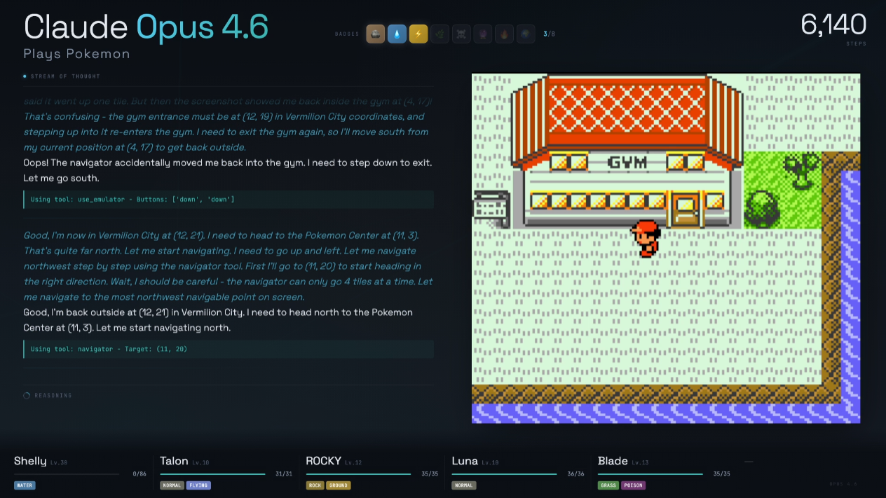Click ROCKY's HP bar

click(x=358, y=474)
